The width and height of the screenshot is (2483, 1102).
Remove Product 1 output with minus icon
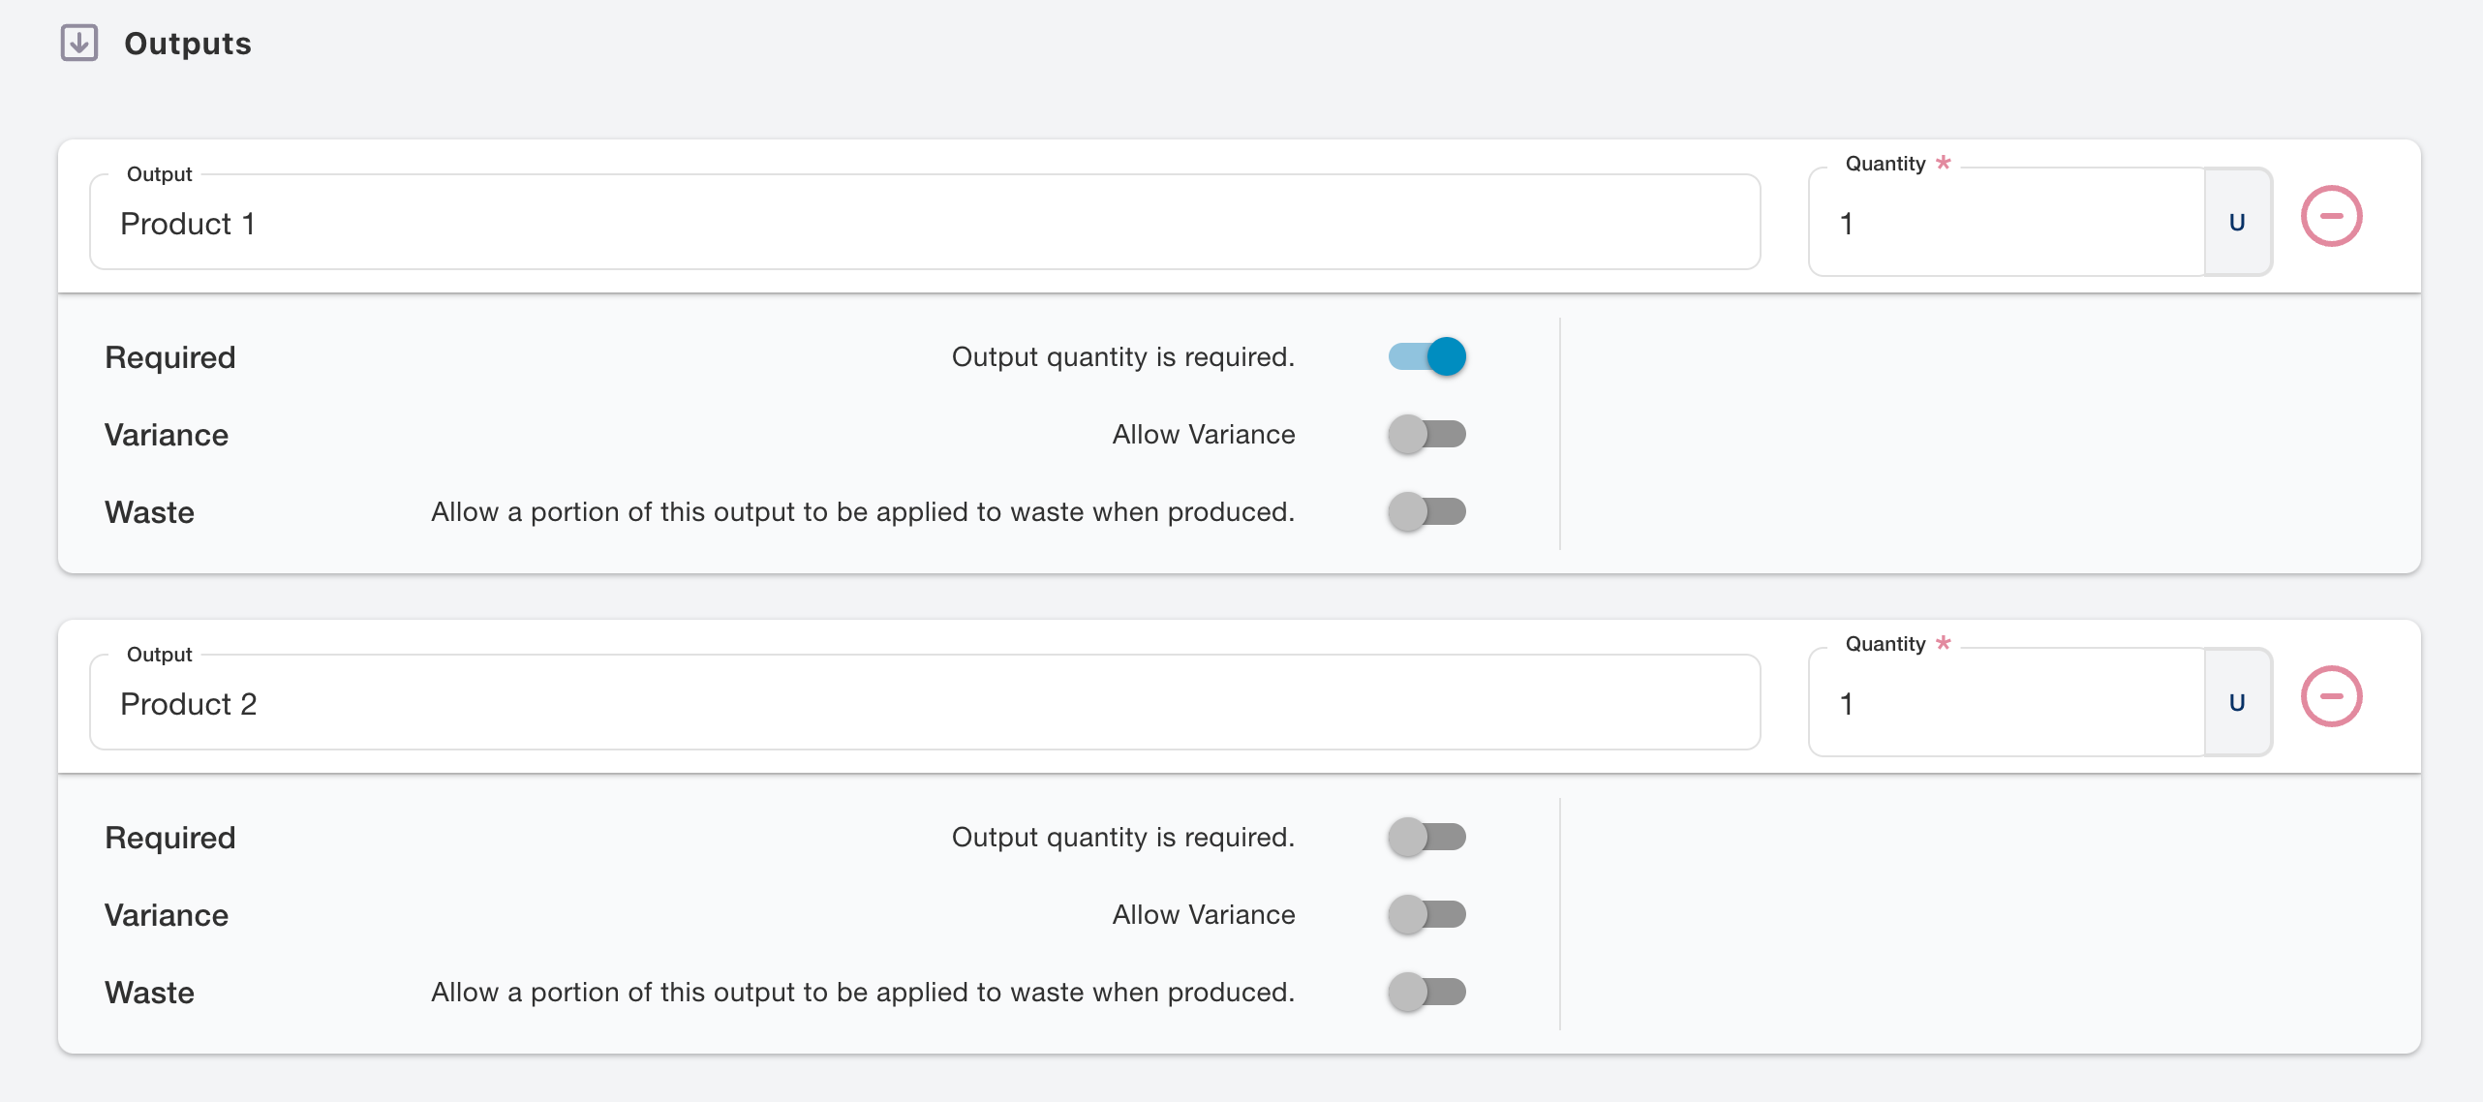click(2331, 217)
